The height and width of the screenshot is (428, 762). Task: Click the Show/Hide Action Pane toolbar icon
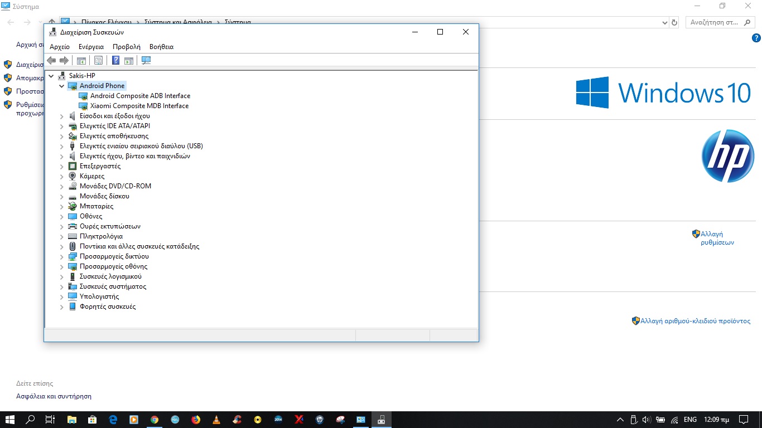[x=129, y=61]
